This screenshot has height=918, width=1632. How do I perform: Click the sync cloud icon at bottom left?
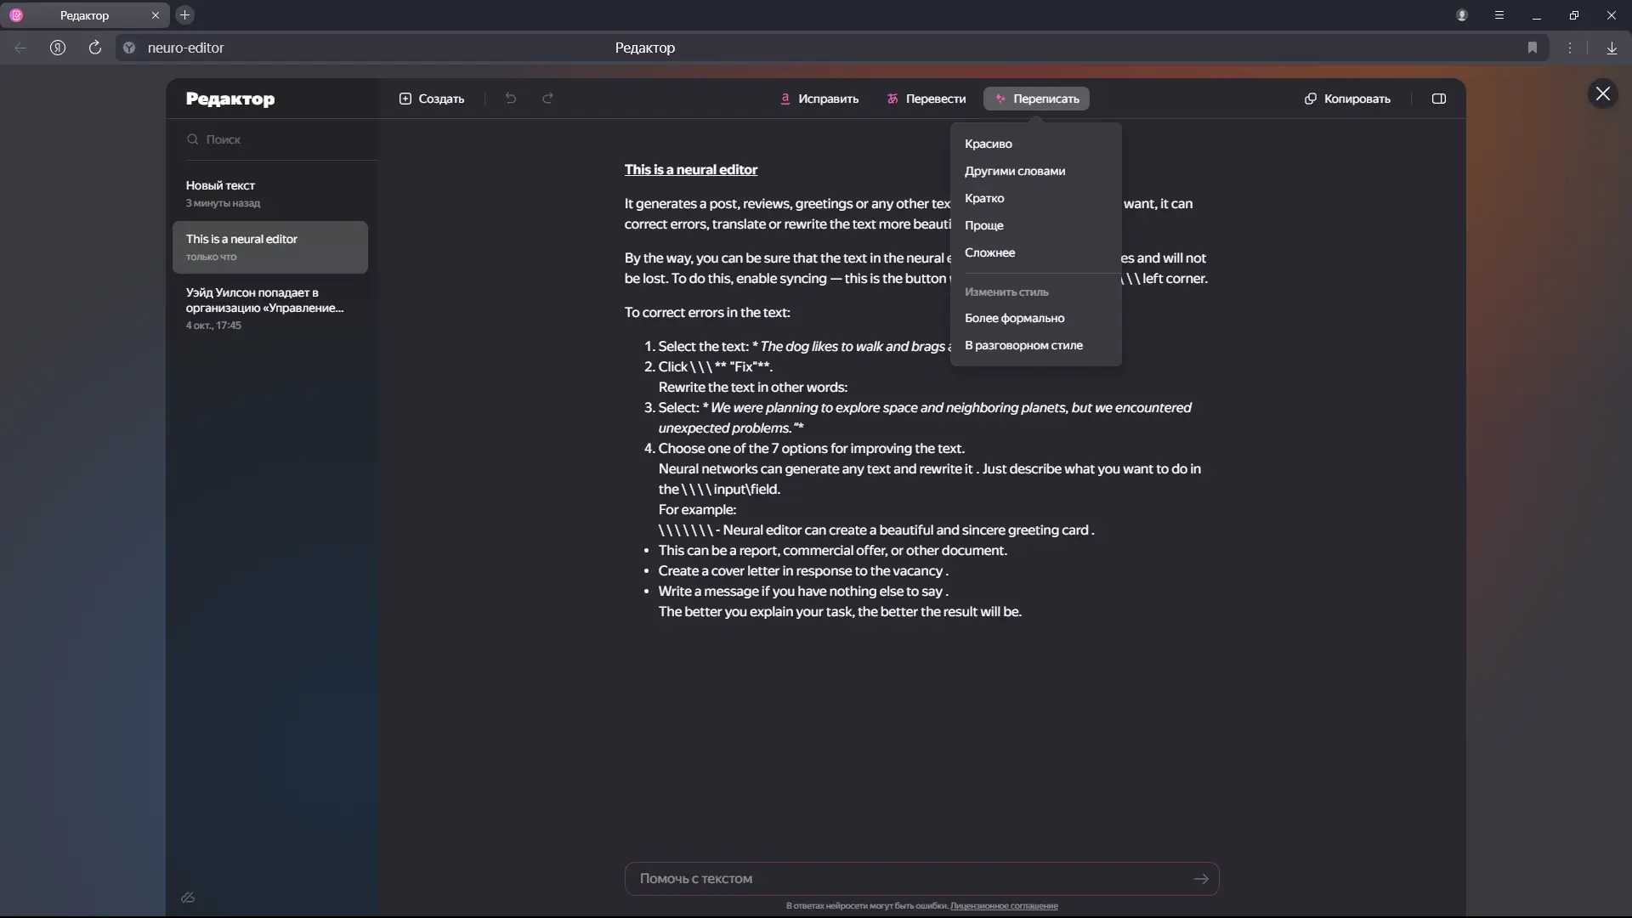[189, 898]
